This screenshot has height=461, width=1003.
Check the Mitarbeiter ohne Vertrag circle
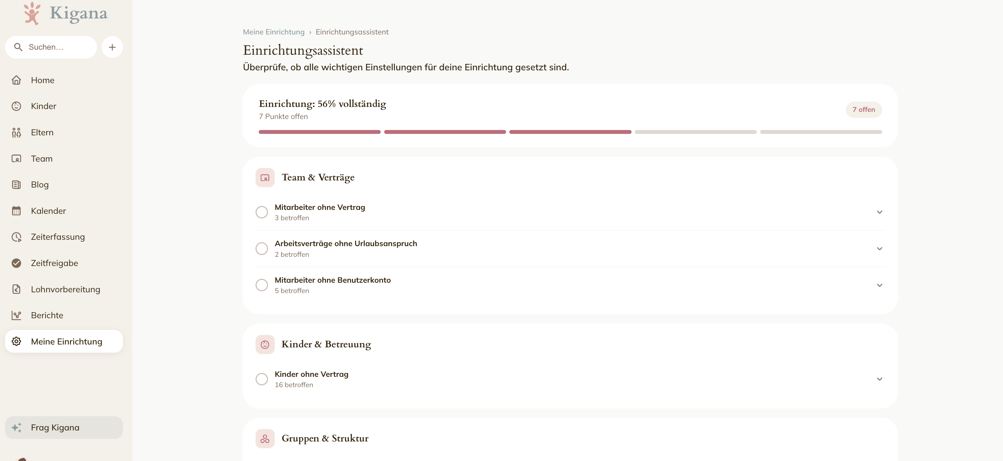pyautogui.click(x=262, y=212)
